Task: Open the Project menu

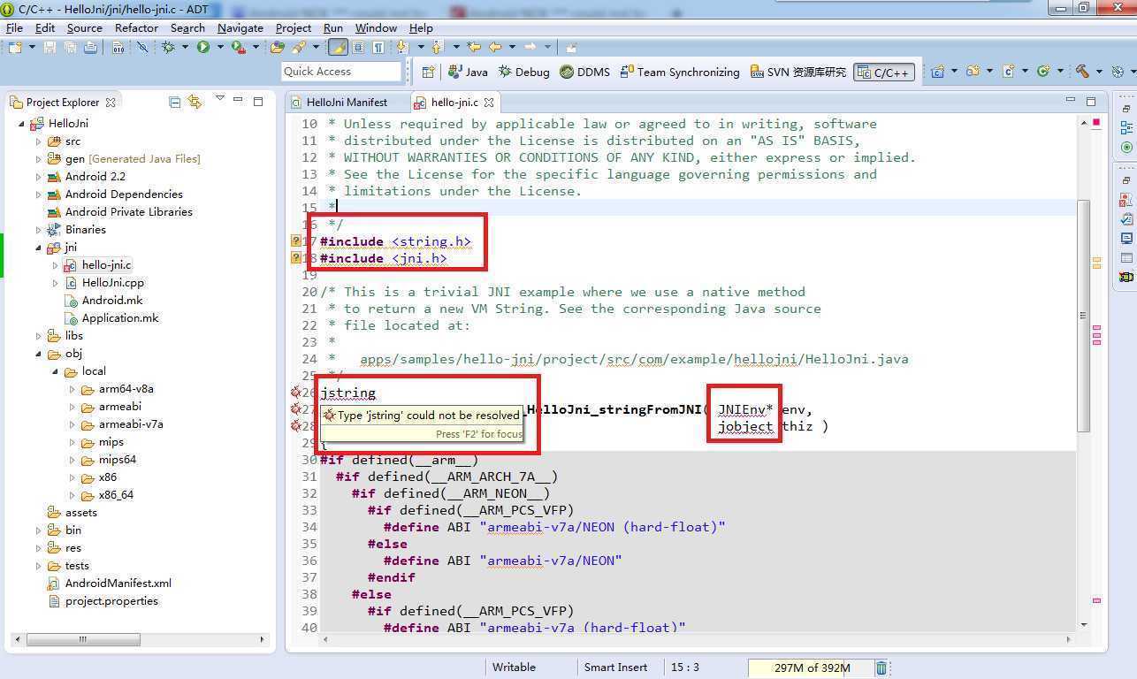Action: point(293,27)
